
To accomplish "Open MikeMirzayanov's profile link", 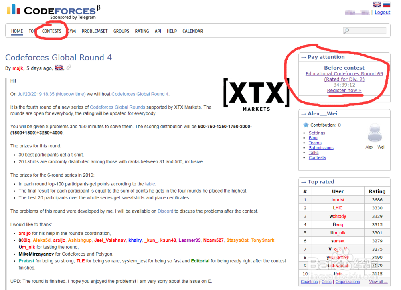I will pos(36,254).
